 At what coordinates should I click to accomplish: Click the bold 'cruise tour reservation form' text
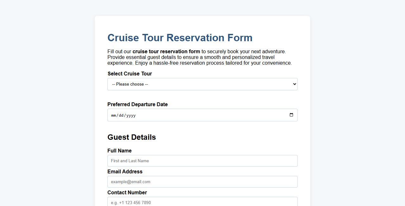click(166, 51)
